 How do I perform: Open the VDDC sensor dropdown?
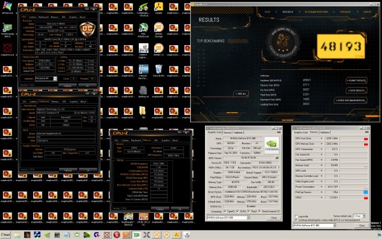pyautogui.click(x=322, y=198)
